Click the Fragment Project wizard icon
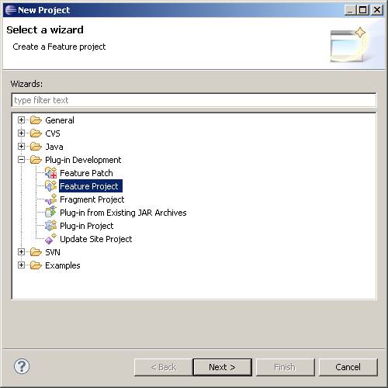The image size is (388, 388). point(50,199)
